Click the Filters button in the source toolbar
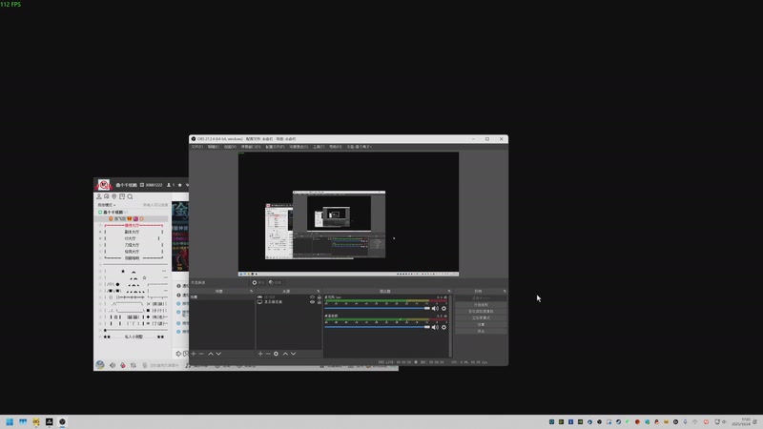Viewport: 763px width, 429px height. 275,282
